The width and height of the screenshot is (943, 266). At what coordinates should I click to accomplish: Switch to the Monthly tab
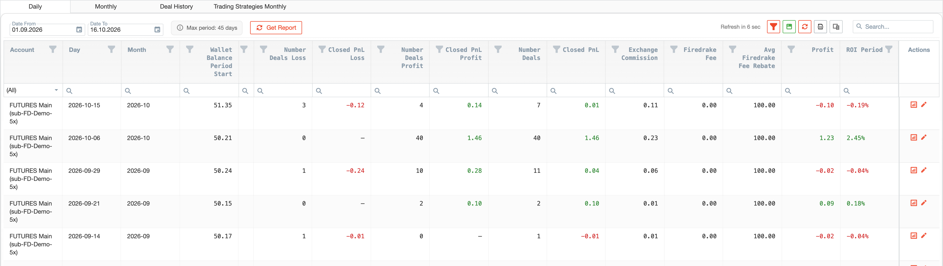pyautogui.click(x=106, y=7)
